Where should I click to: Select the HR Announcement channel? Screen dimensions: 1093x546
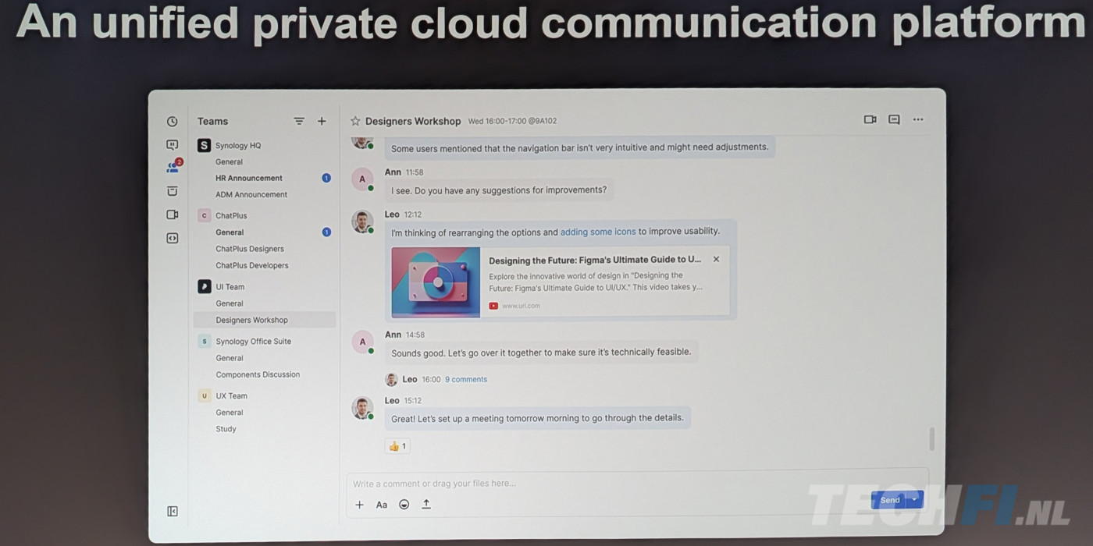point(249,178)
